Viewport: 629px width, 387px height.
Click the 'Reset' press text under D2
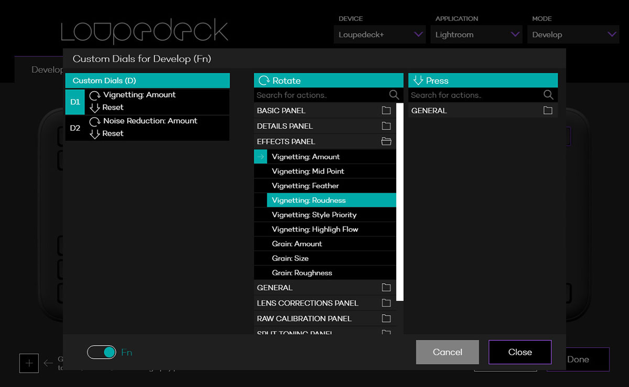click(x=113, y=134)
